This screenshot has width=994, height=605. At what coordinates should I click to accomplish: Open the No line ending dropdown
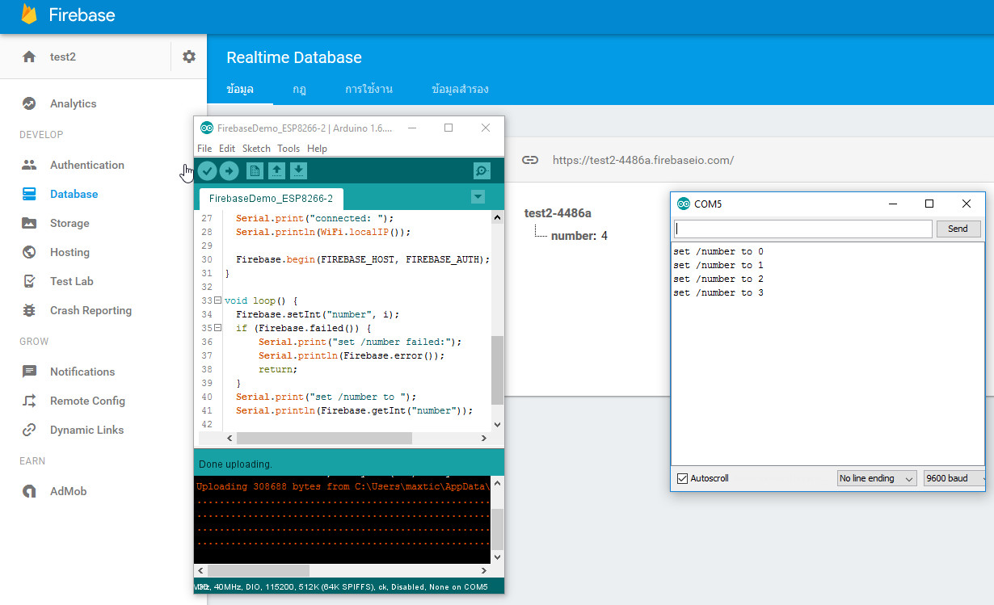point(877,478)
